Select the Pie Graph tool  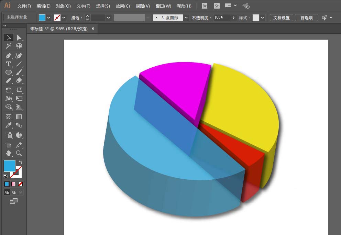(19, 135)
